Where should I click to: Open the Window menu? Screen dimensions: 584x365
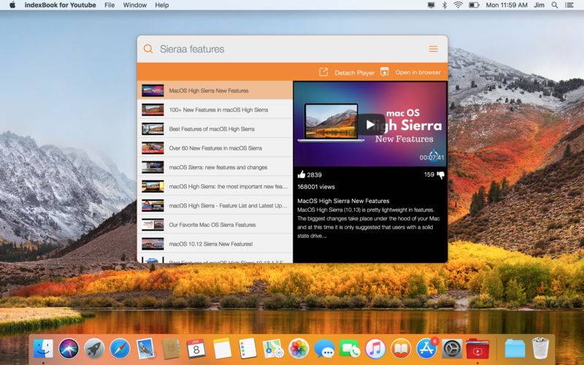point(135,5)
